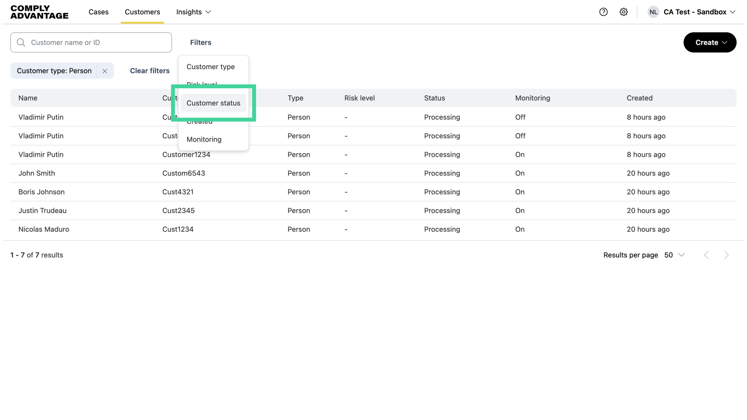Click the ComplyAdvantage logo
The width and height of the screenshot is (747, 420).
pos(39,12)
